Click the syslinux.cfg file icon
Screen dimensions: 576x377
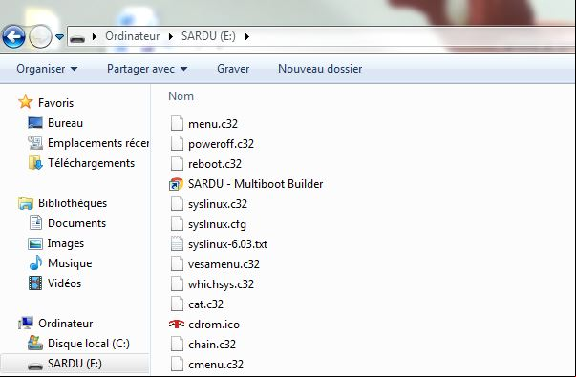[177, 224]
